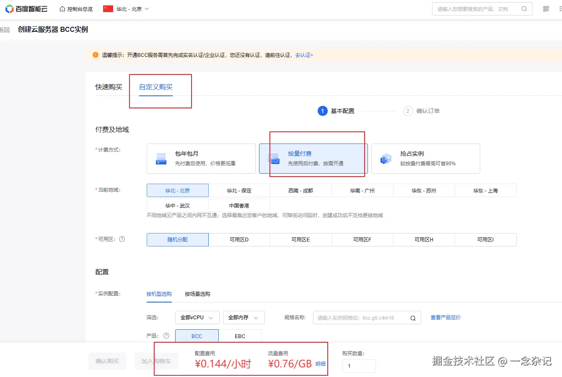Screen dimensions: 562x377
Task: Click the orange warning notice icon
Action: (96, 55)
